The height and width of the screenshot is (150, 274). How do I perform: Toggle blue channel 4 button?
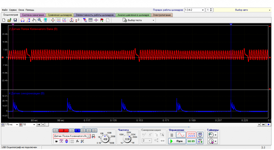[77, 130]
